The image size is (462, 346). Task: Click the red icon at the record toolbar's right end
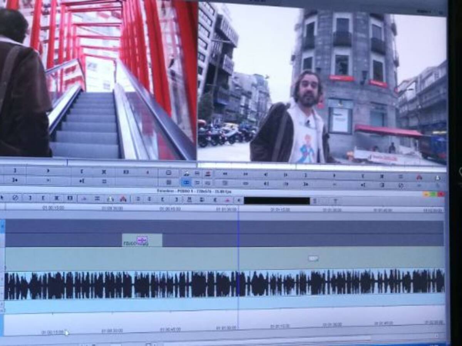pyautogui.click(x=419, y=177)
